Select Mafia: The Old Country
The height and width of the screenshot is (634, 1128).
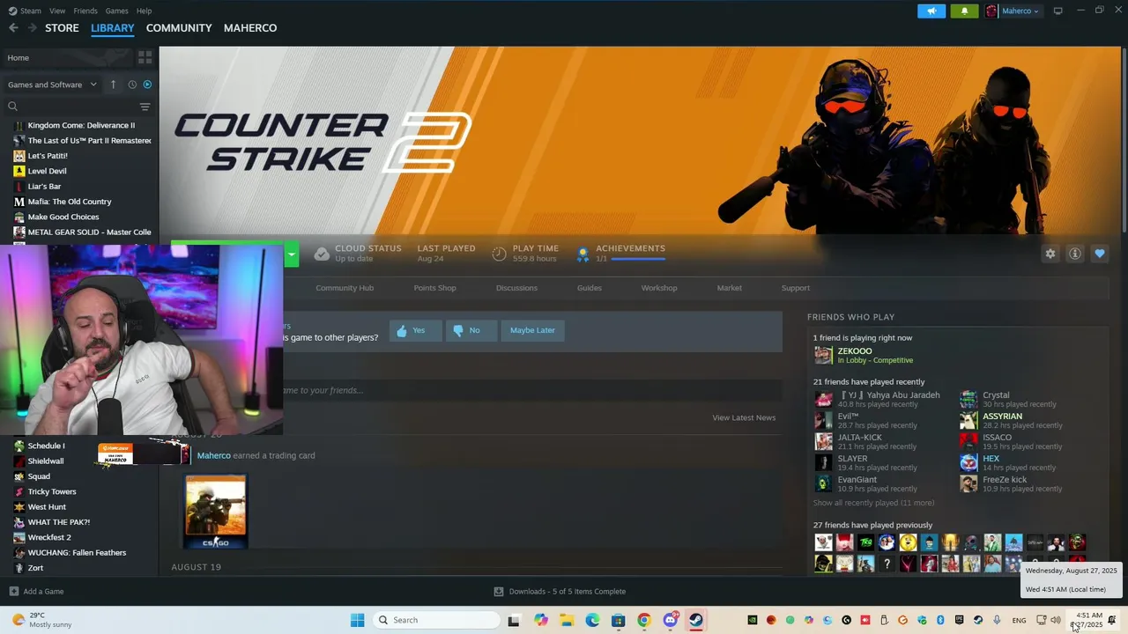pyautogui.click(x=70, y=202)
